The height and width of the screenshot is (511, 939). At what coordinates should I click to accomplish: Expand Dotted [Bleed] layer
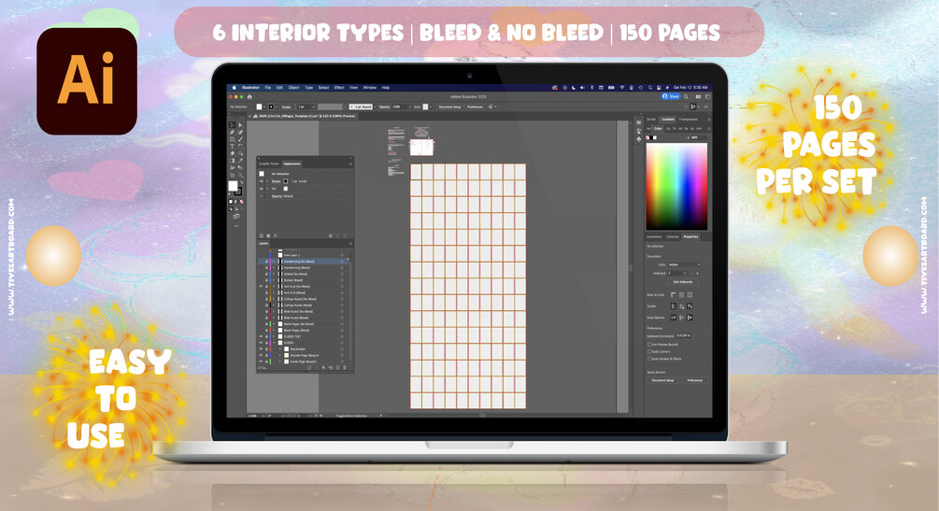[274, 280]
